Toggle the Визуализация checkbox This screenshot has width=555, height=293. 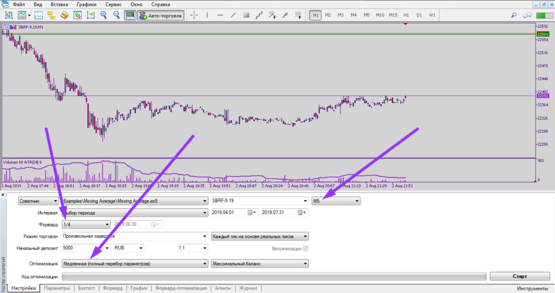tap(306, 249)
